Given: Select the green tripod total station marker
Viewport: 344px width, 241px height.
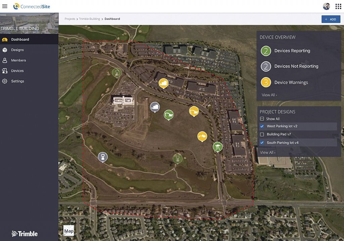Looking at the screenshot, I should click(x=218, y=147).
